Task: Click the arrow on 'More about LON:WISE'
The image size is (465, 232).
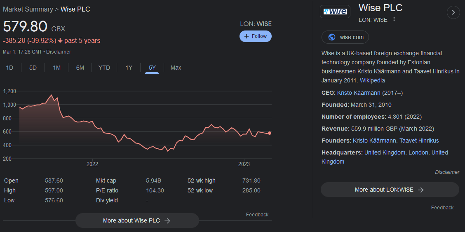Action: (420, 190)
